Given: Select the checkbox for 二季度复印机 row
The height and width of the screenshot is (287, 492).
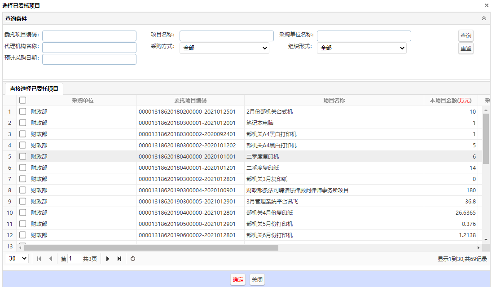Looking at the screenshot, I should click(23, 156).
